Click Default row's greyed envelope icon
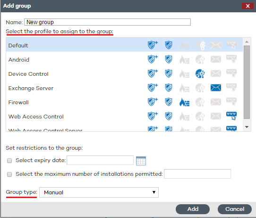Screen dimensions: 256x218 coord(216,45)
